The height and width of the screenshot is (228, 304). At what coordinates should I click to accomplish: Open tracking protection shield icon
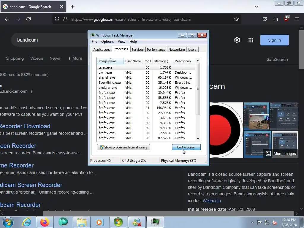point(57,19)
